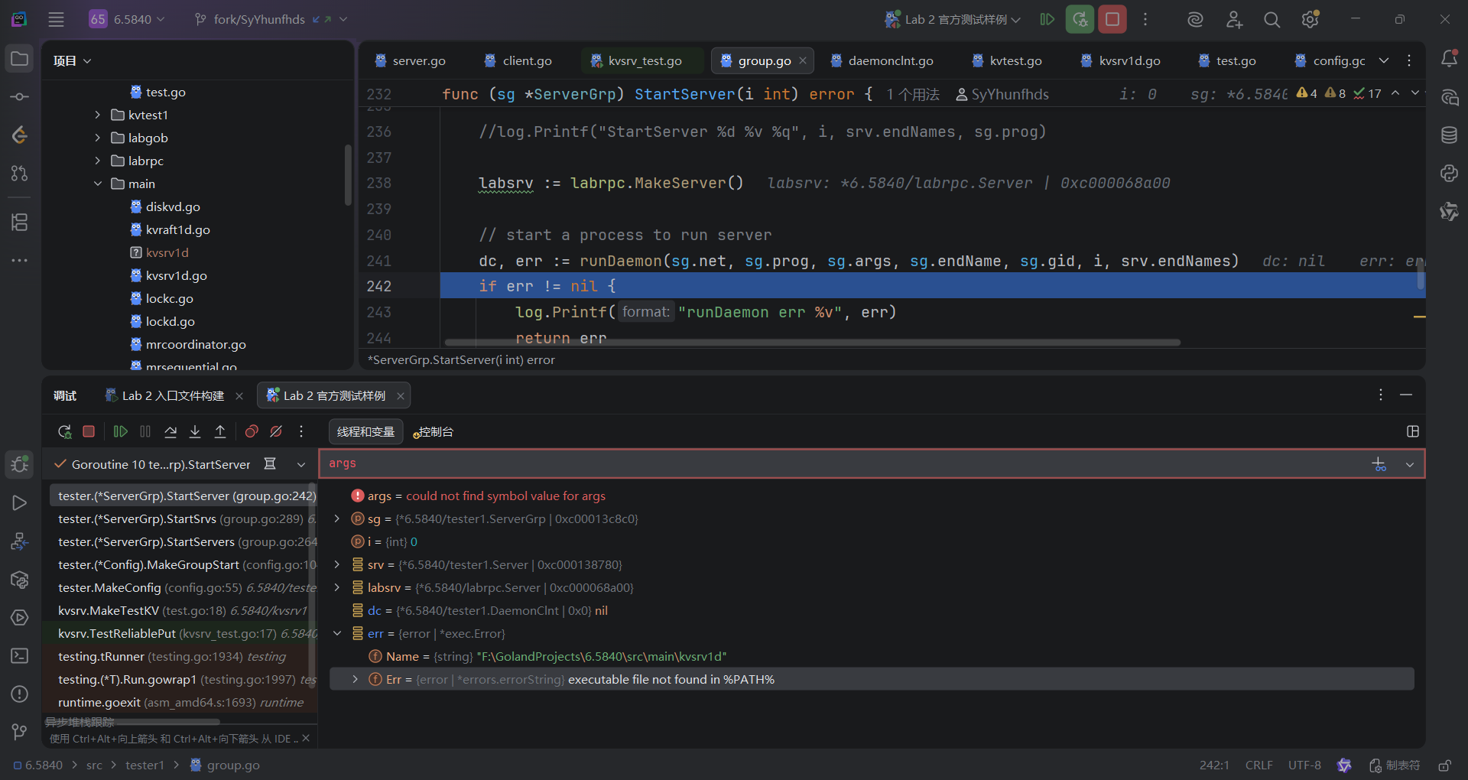1468x780 pixels.
Task: Click the Stop button in debug toolbar
Action: 89,432
